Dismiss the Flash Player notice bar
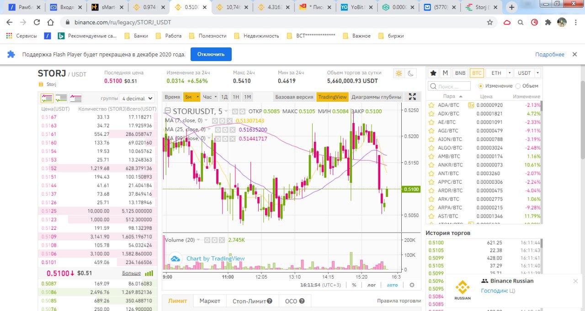Viewport: 585px width, 311px height. click(574, 54)
